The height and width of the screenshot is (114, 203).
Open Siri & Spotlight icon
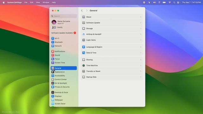[53, 83]
